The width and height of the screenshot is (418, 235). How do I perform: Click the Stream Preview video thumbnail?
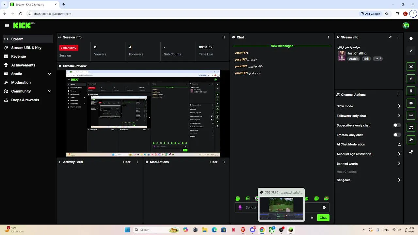143,114
